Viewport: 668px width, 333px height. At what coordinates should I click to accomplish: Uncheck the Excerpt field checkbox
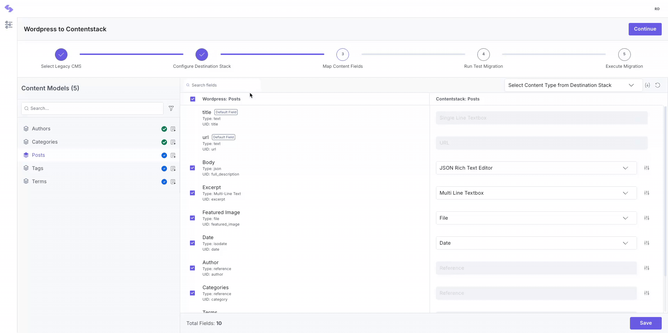(x=192, y=193)
